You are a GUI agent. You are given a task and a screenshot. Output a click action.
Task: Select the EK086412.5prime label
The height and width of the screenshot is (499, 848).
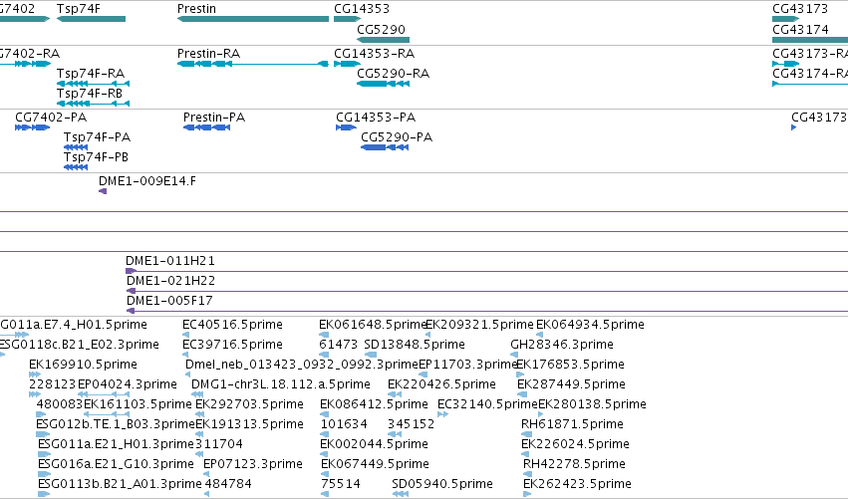[374, 404]
